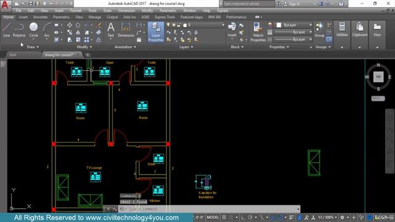Toggle the grid display in status bar
Viewport: 395px width, 222px height.
pos(224,217)
